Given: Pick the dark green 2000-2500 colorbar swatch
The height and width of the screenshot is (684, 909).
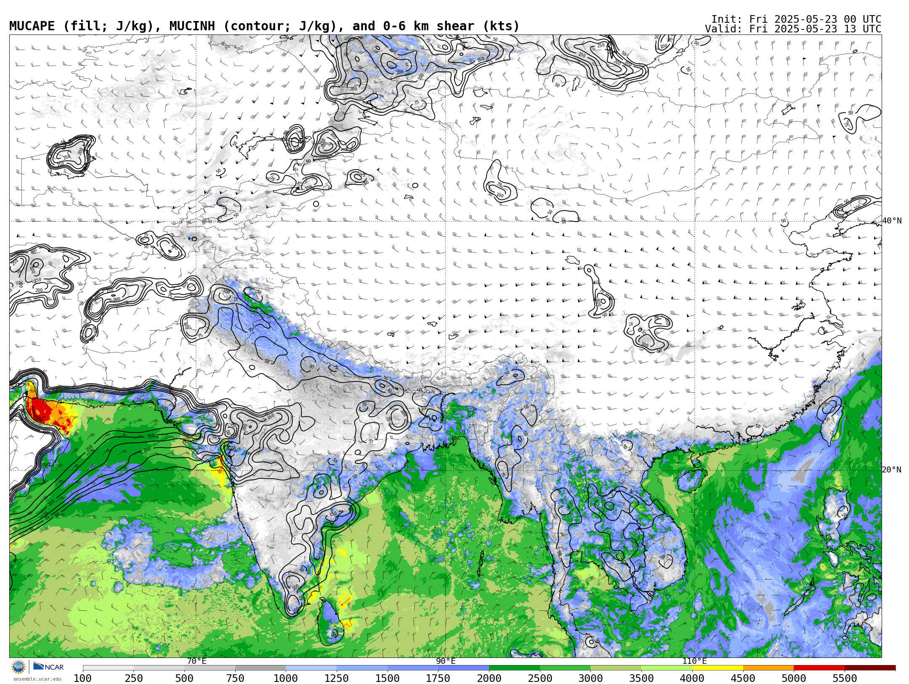Looking at the screenshot, I should click(514, 668).
